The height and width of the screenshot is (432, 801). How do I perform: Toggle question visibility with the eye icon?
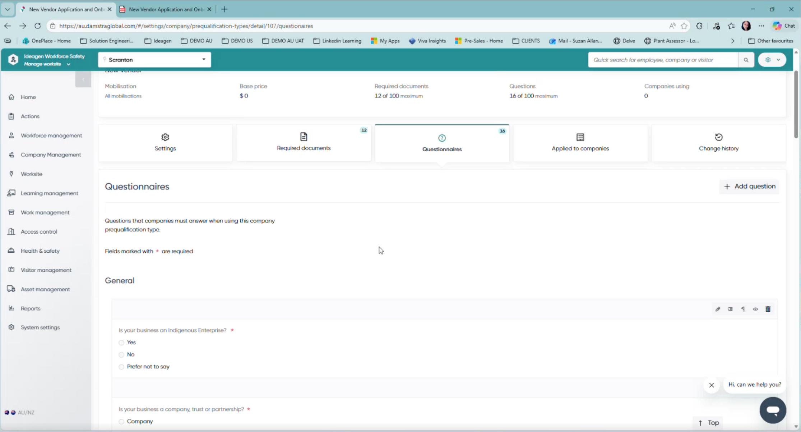click(x=755, y=309)
